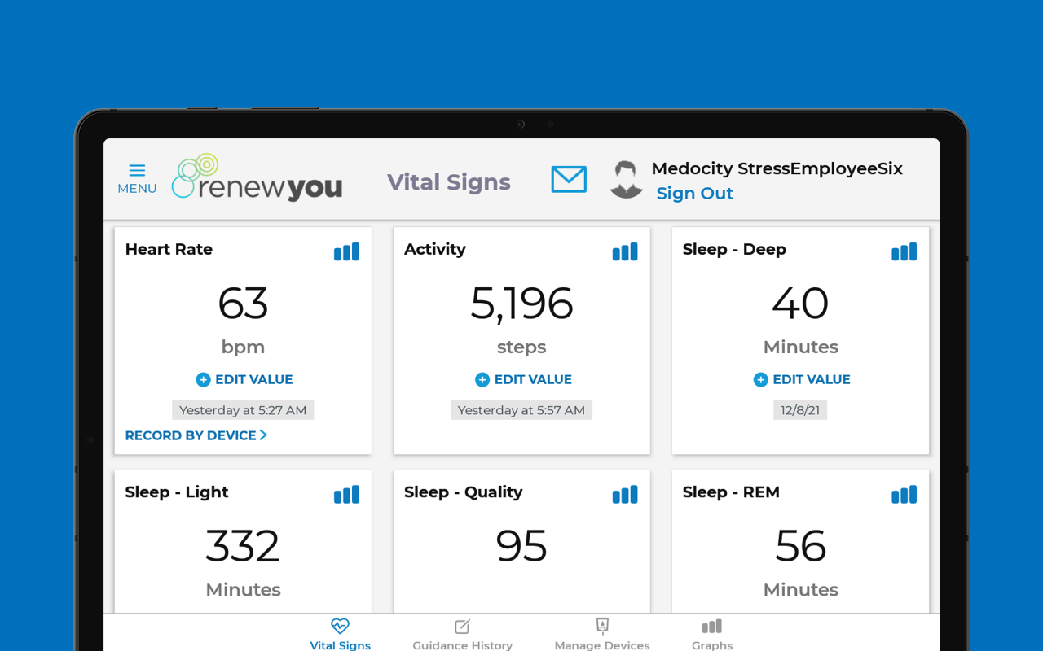Click the Sign Out link
This screenshot has width=1043, height=651.
[x=695, y=194]
